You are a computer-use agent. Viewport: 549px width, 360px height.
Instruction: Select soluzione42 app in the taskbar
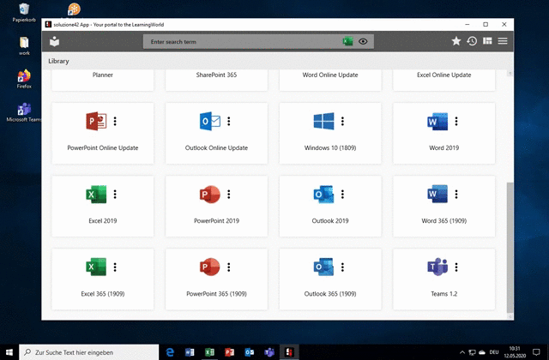(289, 352)
